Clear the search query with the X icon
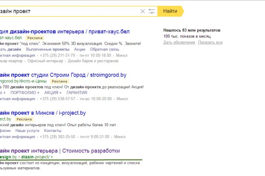Screen dimensions: 265x176 click(143, 11)
